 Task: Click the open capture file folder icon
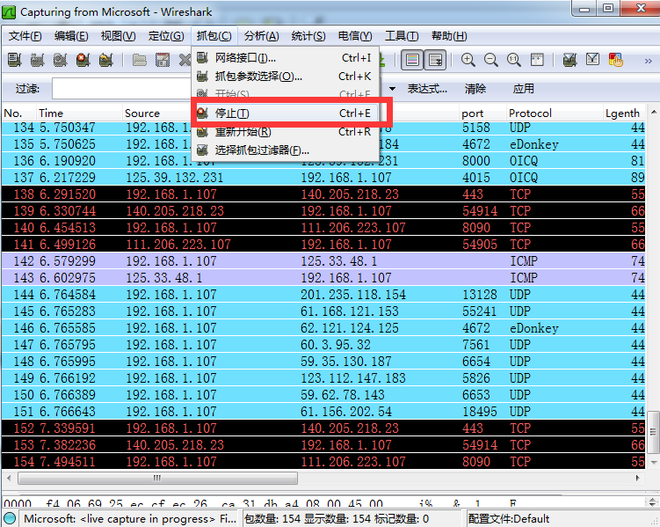click(x=140, y=60)
